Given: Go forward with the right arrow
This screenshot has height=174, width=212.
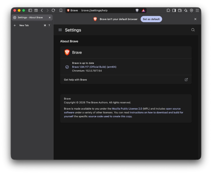Looking at the screenshot, I should coord(47,10).
